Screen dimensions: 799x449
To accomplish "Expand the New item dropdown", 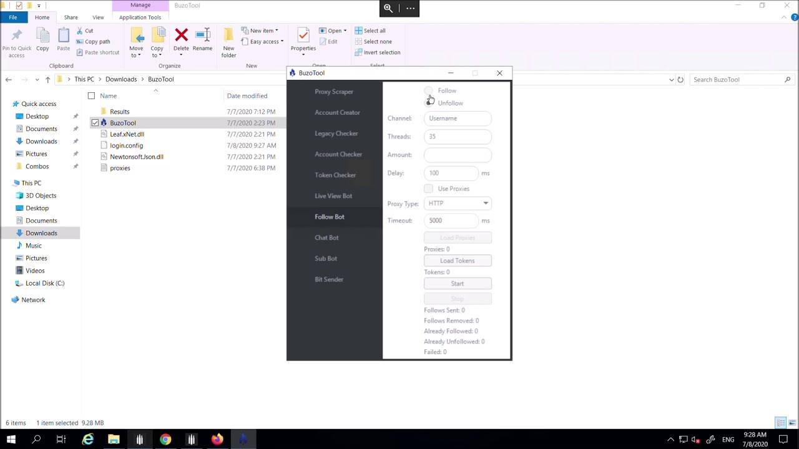I will (277, 31).
